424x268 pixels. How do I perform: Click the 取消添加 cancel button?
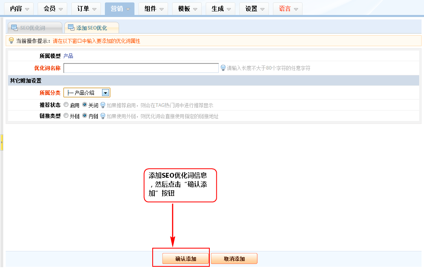tap(234, 259)
